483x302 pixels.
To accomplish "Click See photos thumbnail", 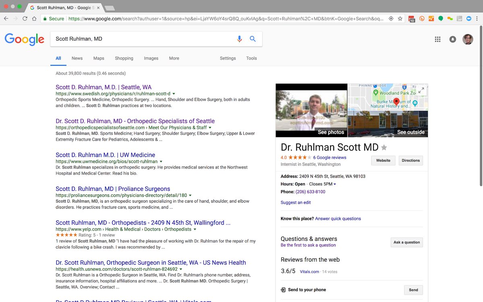I will (311, 110).
